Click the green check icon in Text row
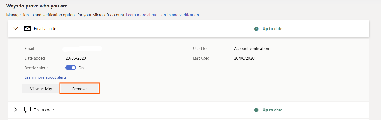The width and height of the screenshot is (381, 120). click(x=256, y=110)
